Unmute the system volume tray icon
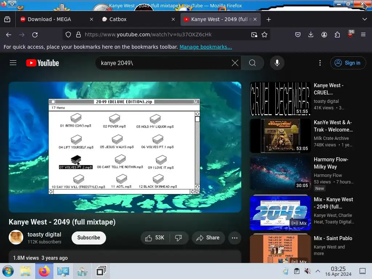 [307, 271]
